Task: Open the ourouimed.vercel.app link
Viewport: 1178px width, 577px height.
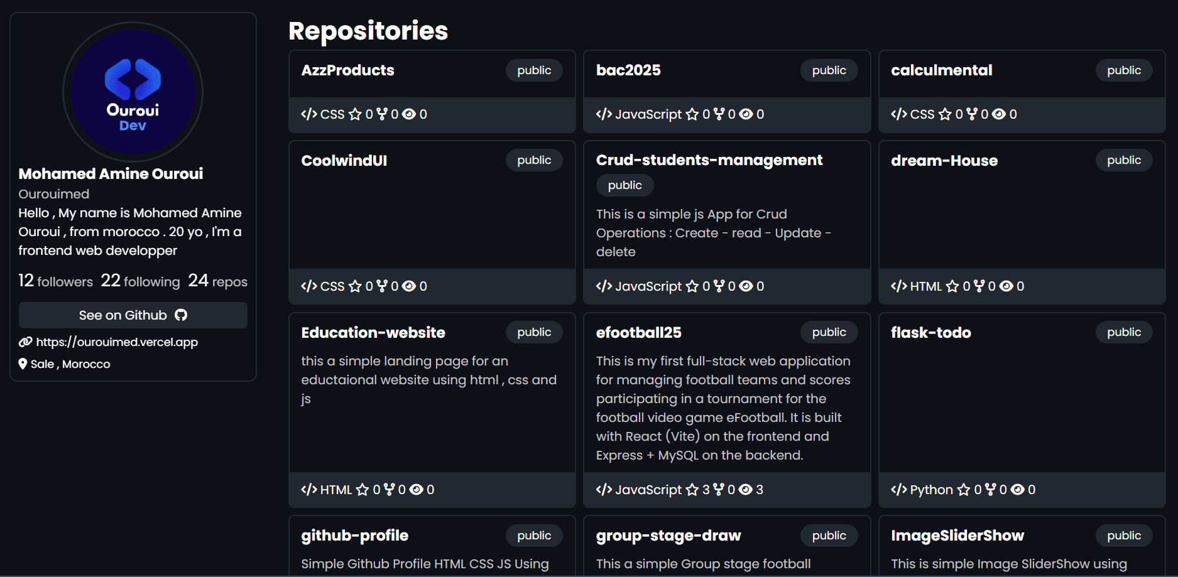Action: [x=117, y=342]
